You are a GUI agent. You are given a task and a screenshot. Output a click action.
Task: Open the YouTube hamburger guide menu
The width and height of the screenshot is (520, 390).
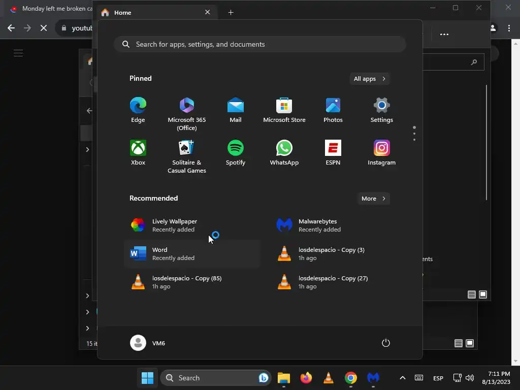pyautogui.click(x=18, y=53)
